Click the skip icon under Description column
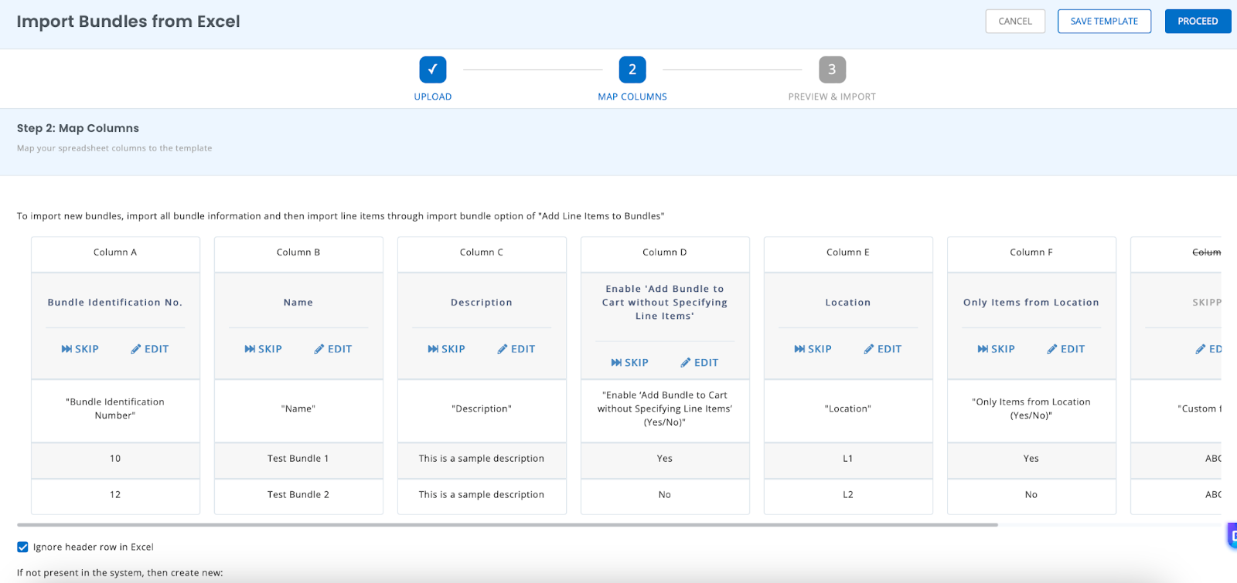This screenshot has height=583, width=1237. (x=433, y=349)
